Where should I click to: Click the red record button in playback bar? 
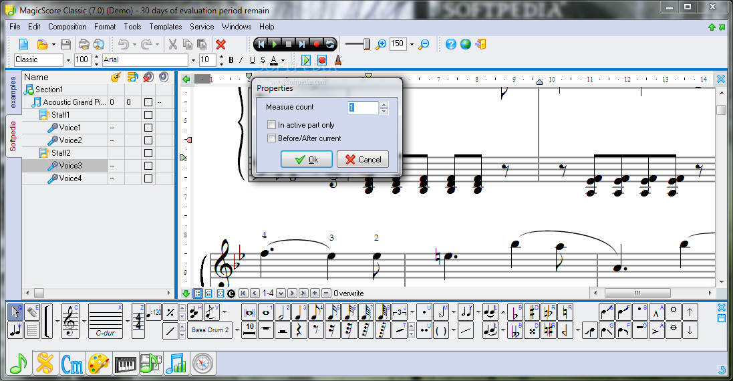pyautogui.click(x=316, y=44)
